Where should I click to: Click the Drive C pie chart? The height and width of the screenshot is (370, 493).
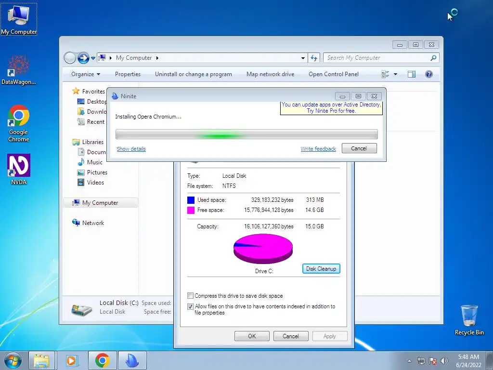tap(263, 249)
